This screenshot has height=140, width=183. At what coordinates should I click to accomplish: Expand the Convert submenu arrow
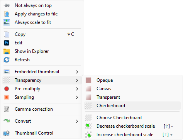(77, 121)
